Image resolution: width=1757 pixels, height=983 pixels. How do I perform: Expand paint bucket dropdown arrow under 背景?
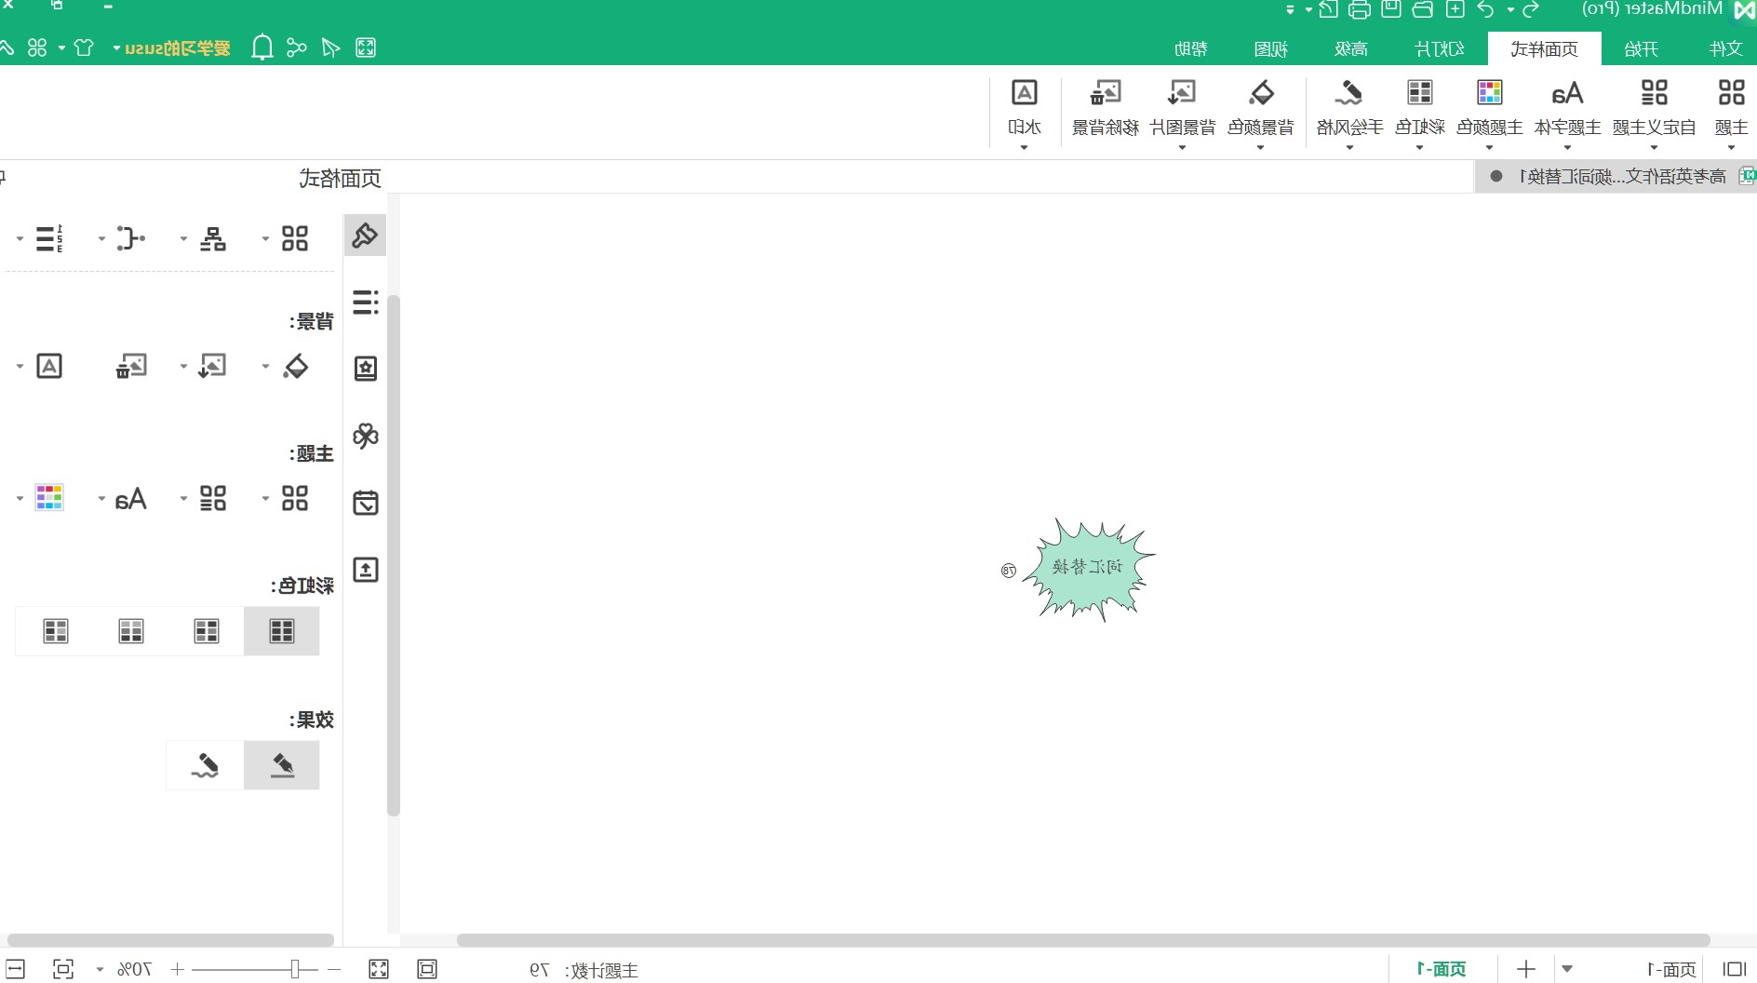pos(266,367)
